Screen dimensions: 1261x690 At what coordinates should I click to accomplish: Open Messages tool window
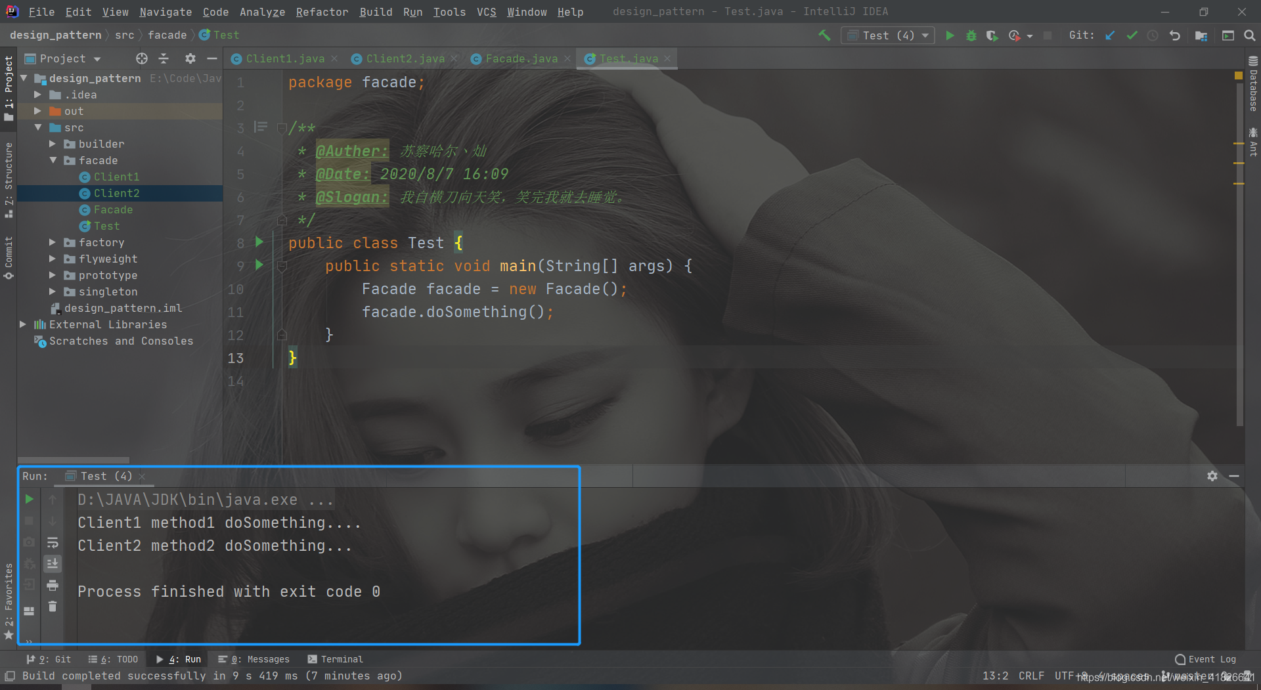(x=254, y=659)
